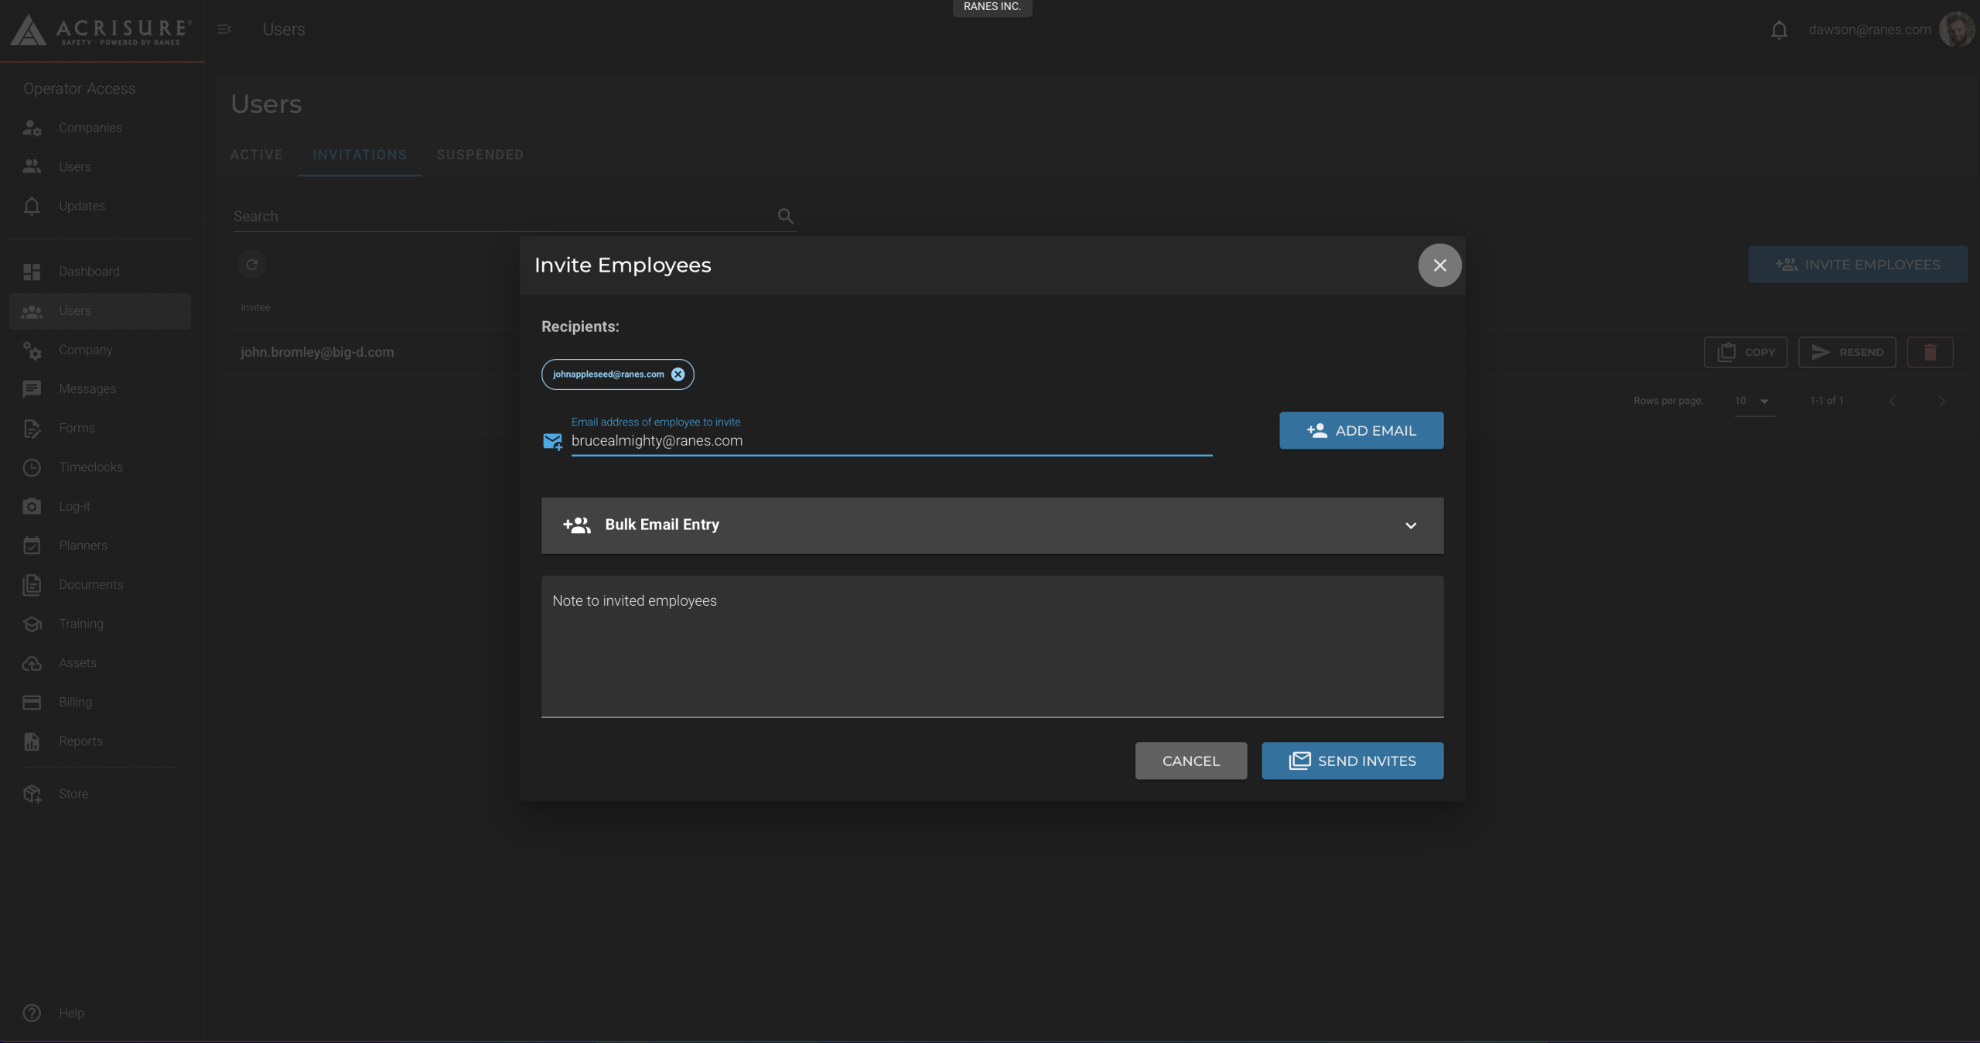Image resolution: width=1980 pixels, height=1043 pixels.
Task: Switch to the Active tab
Action: (x=256, y=155)
